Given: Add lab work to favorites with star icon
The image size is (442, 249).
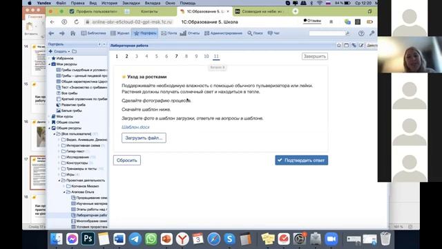Looking at the screenshot, I should pos(339,46).
